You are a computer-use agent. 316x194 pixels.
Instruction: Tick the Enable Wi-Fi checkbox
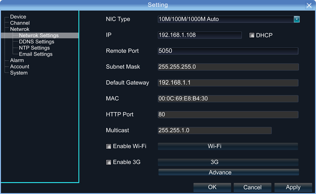click(x=108, y=146)
